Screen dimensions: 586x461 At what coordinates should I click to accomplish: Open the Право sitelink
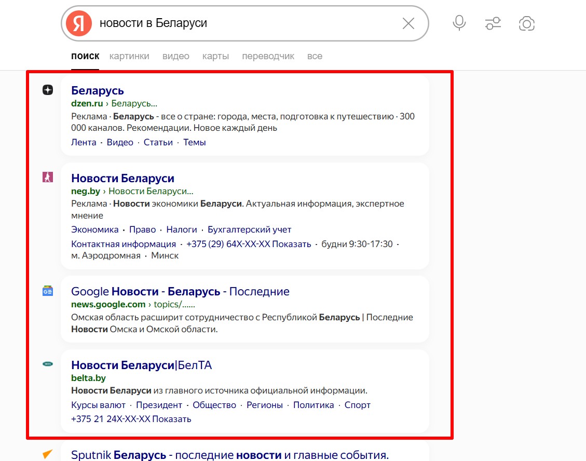[x=142, y=229]
